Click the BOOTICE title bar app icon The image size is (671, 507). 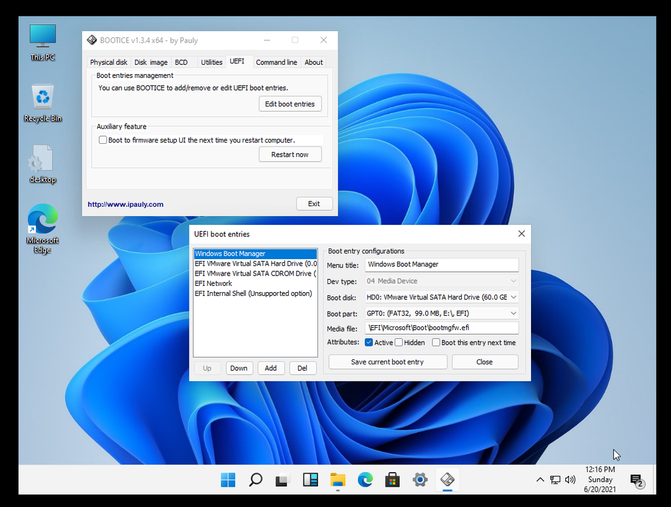point(92,40)
